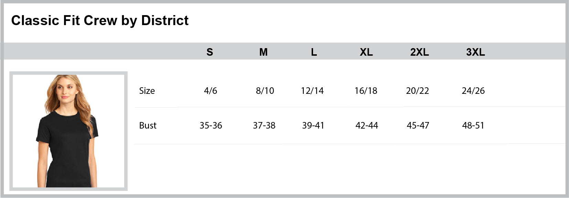Select the 3XL column header
The height and width of the screenshot is (198, 569).
click(x=475, y=52)
